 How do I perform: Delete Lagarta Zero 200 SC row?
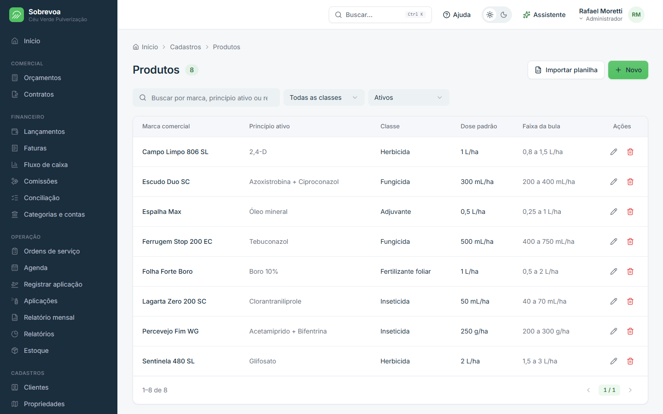pyautogui.click(x=630, y=301)
